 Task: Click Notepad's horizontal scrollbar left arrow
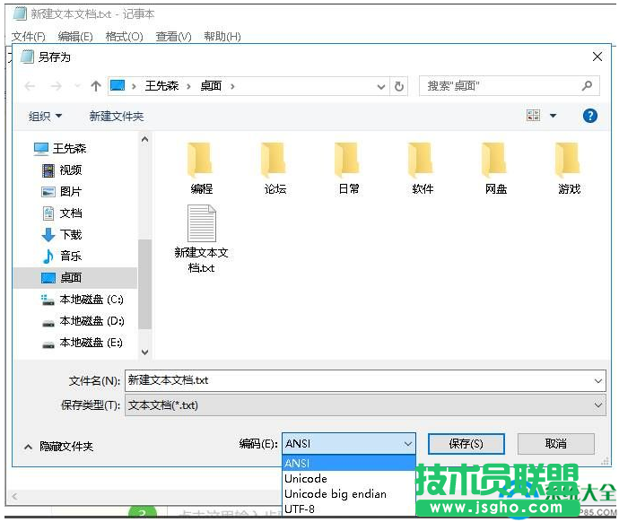tap(14, 496)
